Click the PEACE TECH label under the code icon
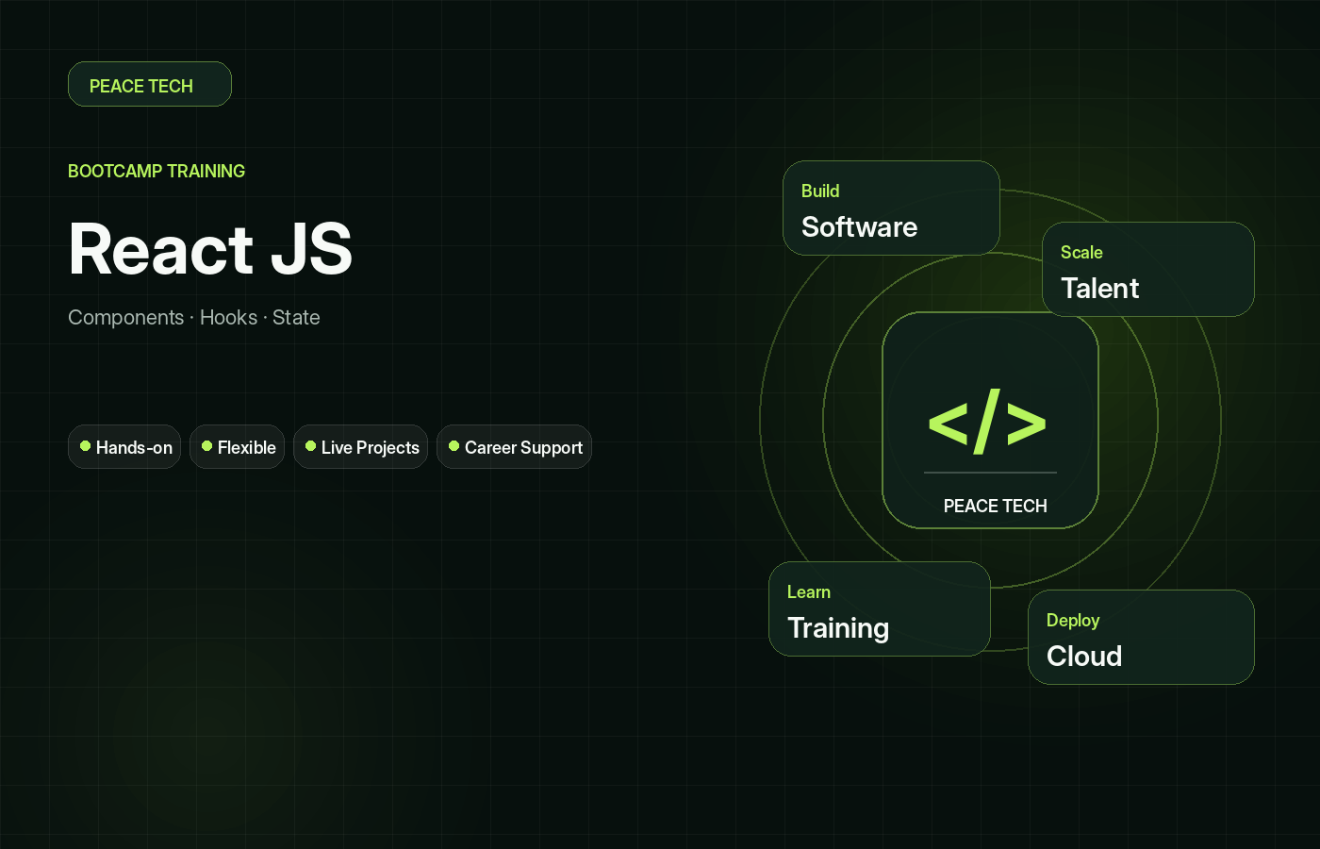The height and width of the screenshot is (849, 1320). coord(995,507)
